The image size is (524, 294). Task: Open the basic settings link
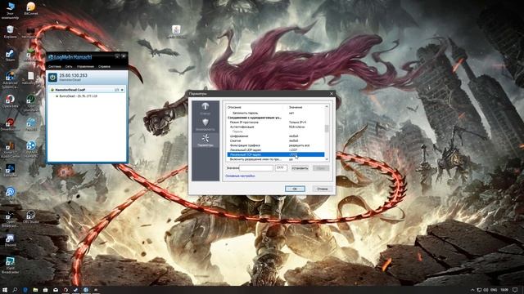[240, 176]
